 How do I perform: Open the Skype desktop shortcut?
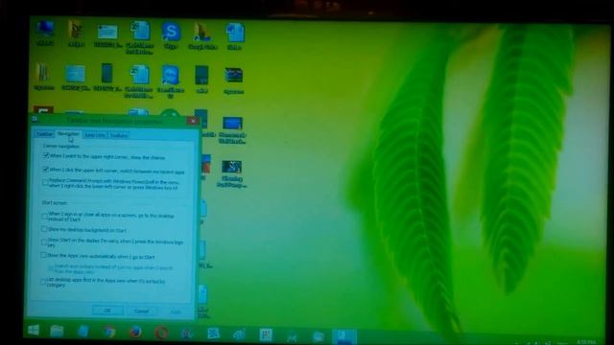tap(171, 35)
